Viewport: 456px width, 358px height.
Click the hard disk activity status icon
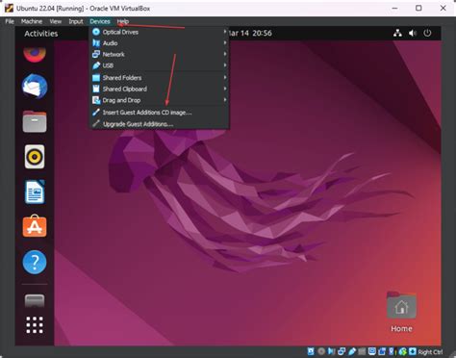point(311,351)
